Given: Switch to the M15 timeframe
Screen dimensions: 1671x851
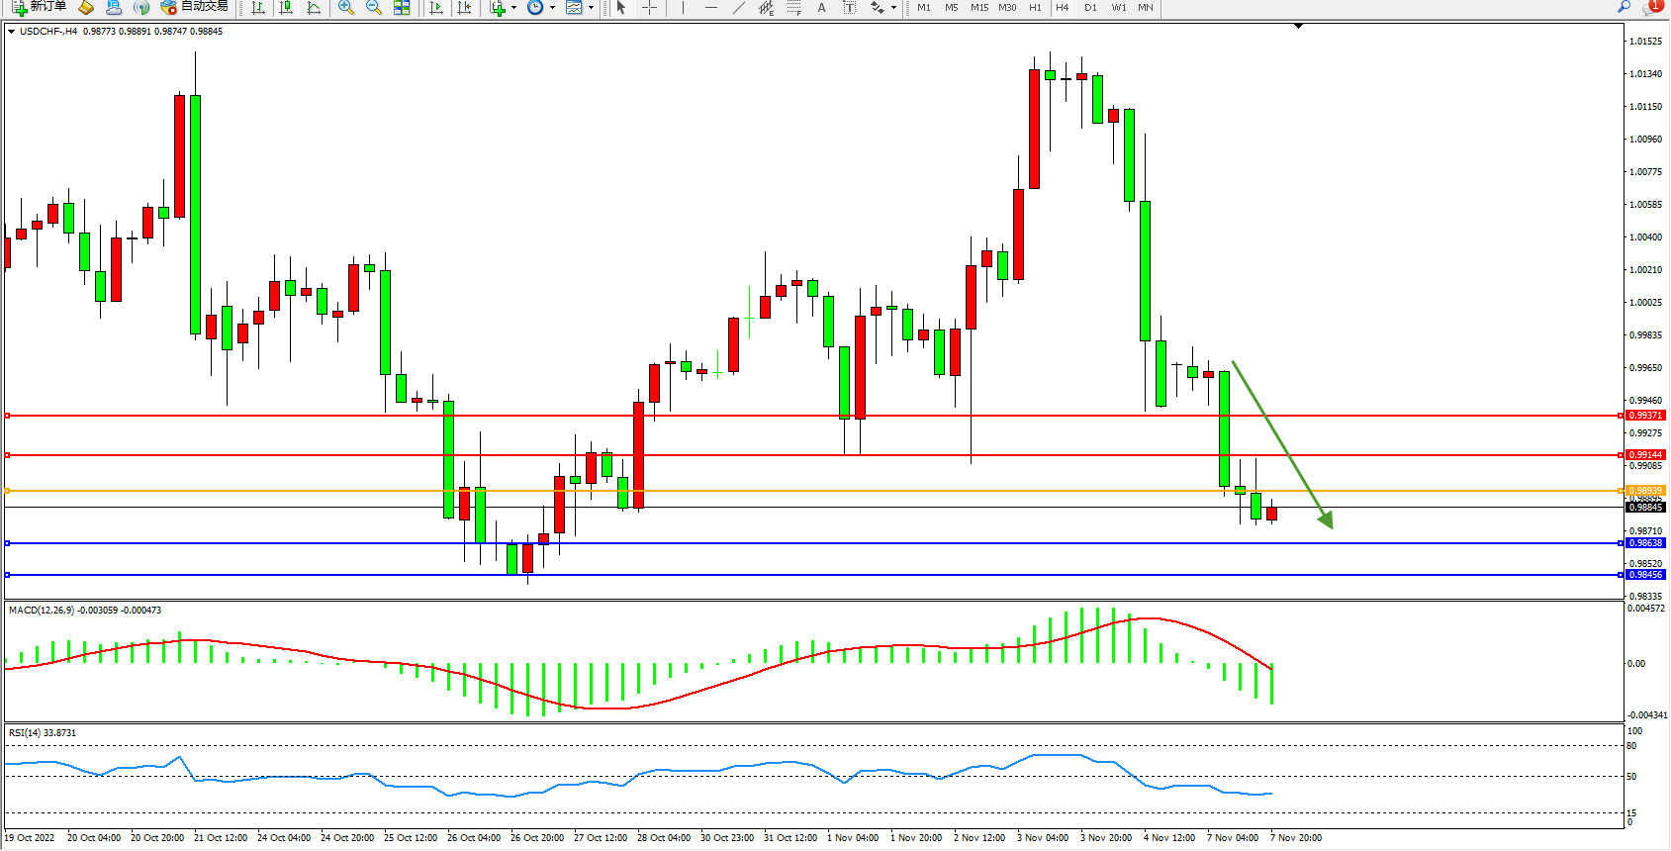Looking at the screenshot, I should pos(978,8).
